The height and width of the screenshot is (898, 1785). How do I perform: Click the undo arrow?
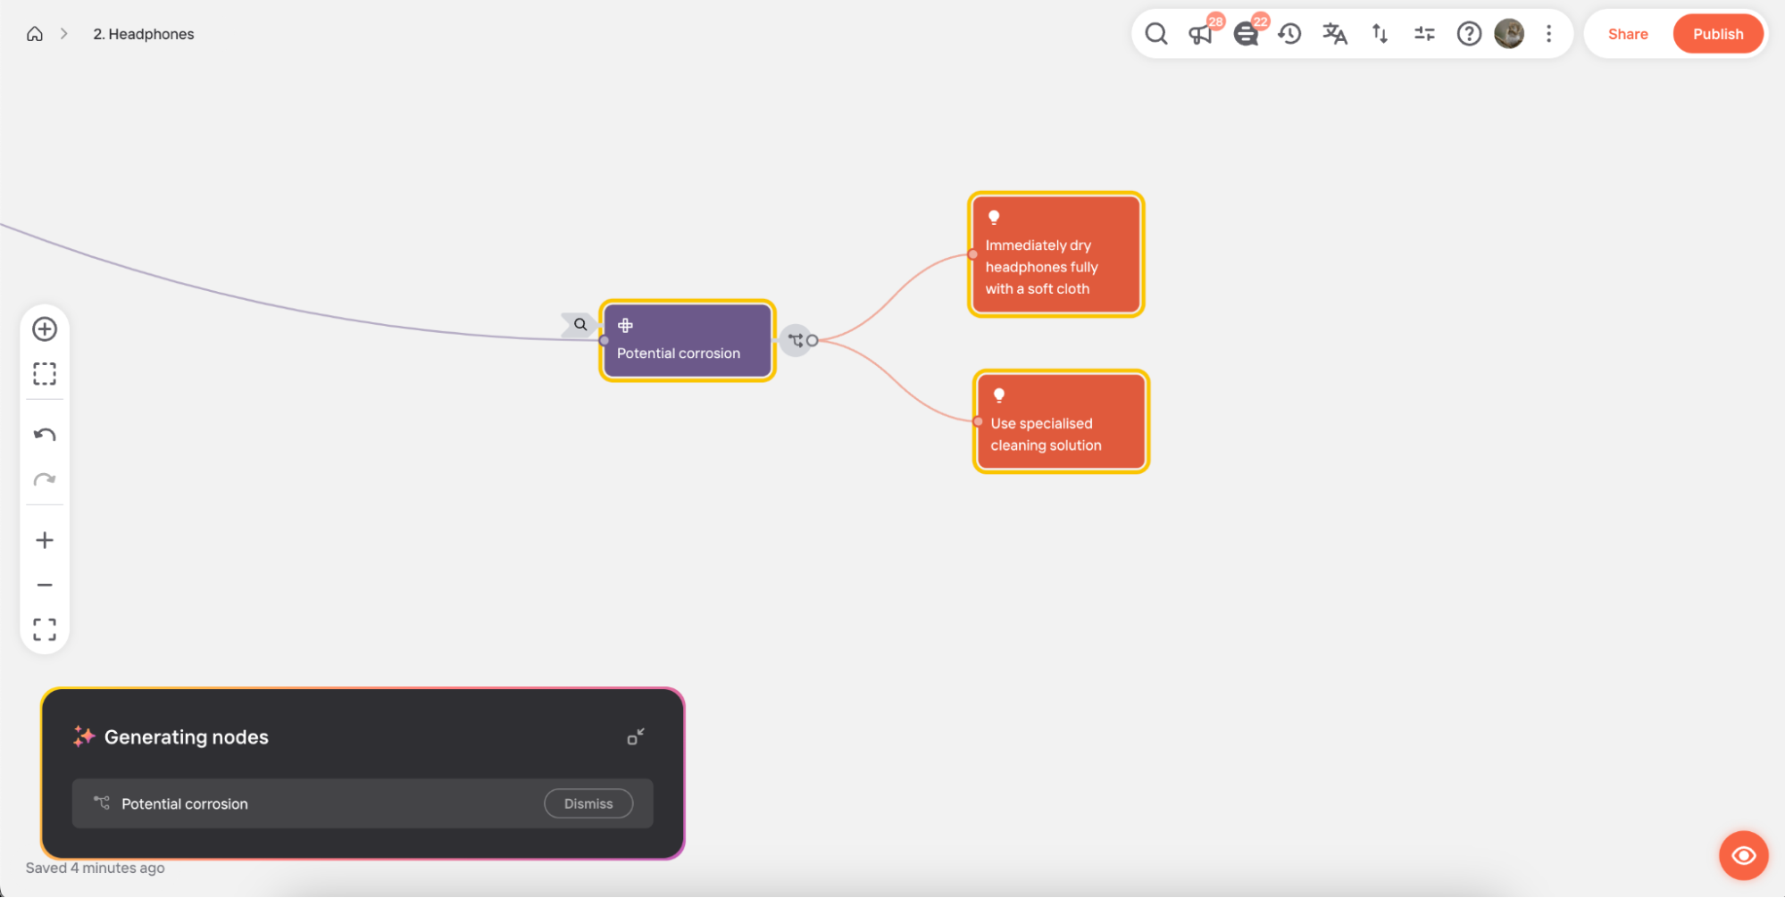[45, 435]
